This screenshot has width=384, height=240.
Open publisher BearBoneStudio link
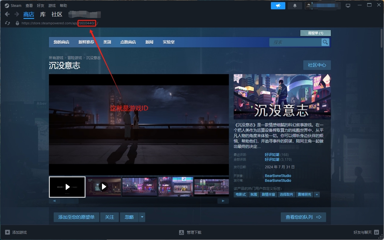pyautogui.click(x=278, y=181)
